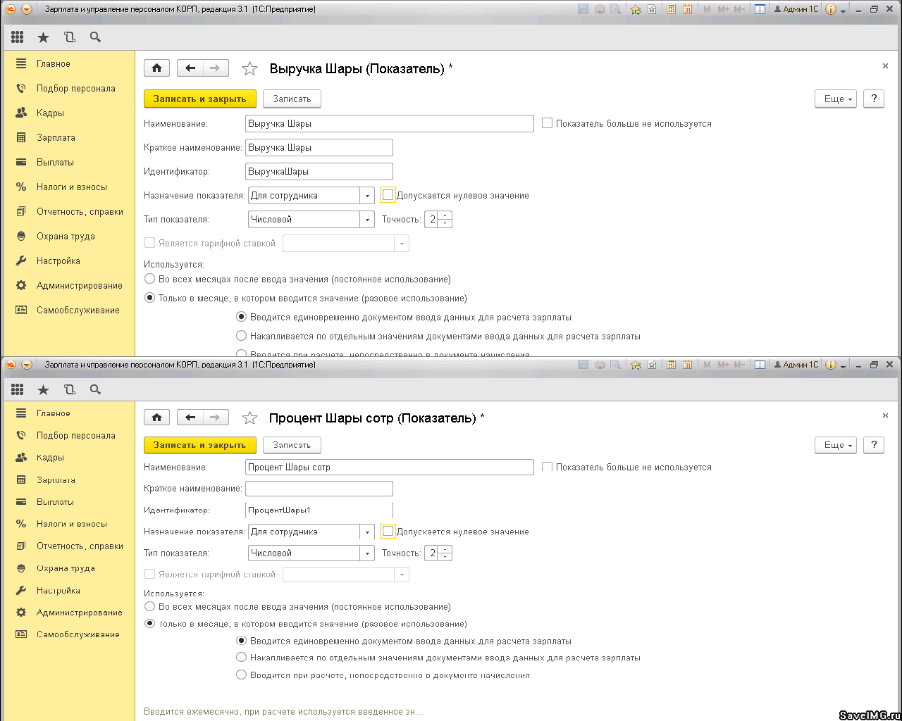The image size is (902, 721).
Task: Open the sections grid menu in top window
Action: 18,37
